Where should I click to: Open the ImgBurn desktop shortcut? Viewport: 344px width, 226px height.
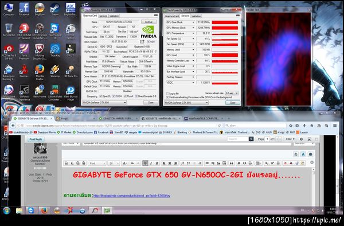click(x=40, y=9)
